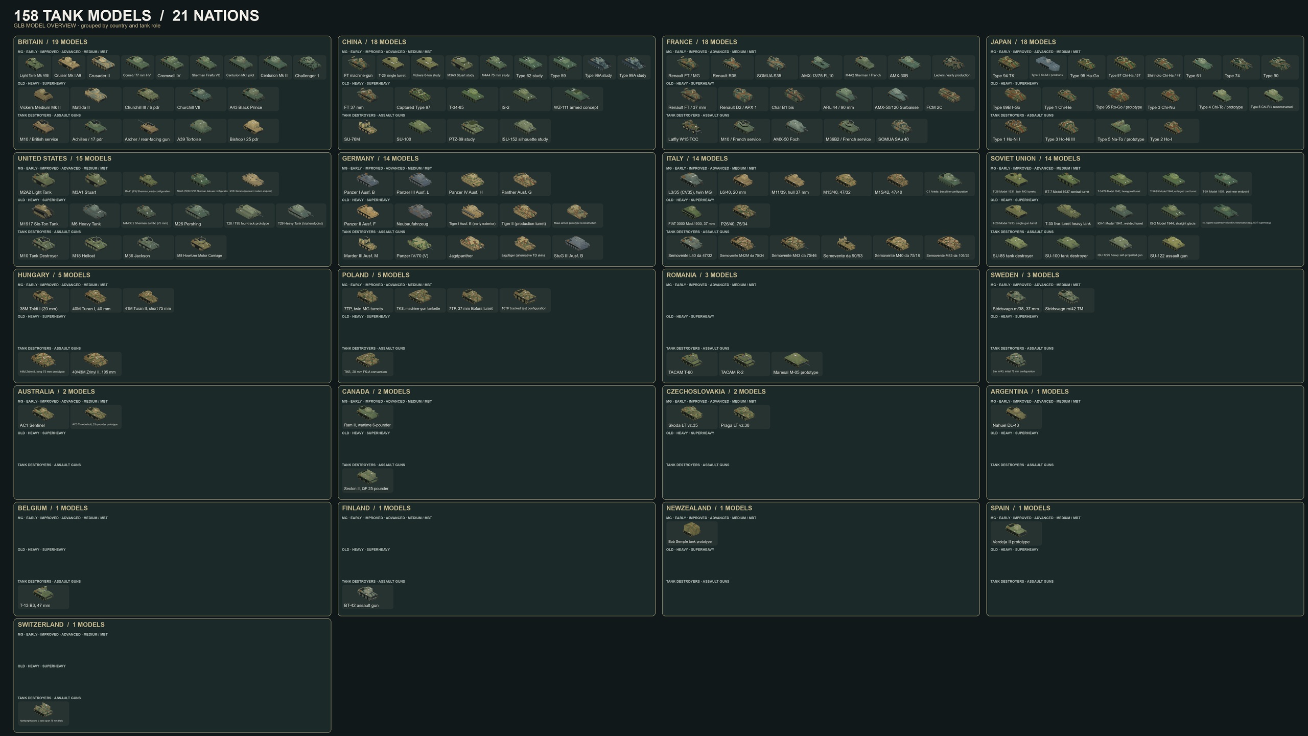Open the WZ-111 armed concept card
This screenshot has width=1308, height=736.
[x=577, y=99]
